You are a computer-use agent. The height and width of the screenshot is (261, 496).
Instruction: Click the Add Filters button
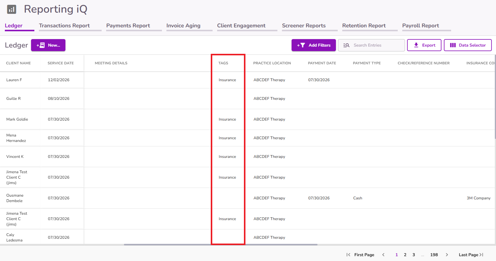[314, 45]
